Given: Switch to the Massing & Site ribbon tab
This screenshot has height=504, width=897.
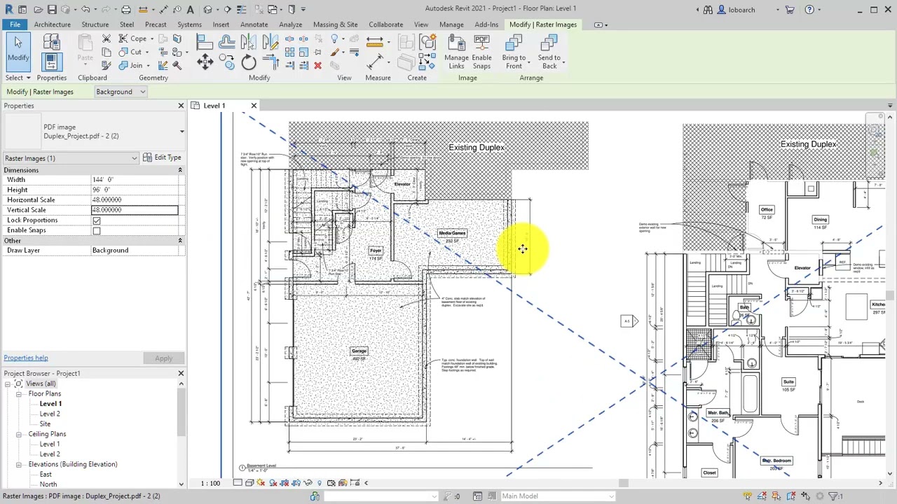Looking at the screenshot, I should (x=335, y=24).
